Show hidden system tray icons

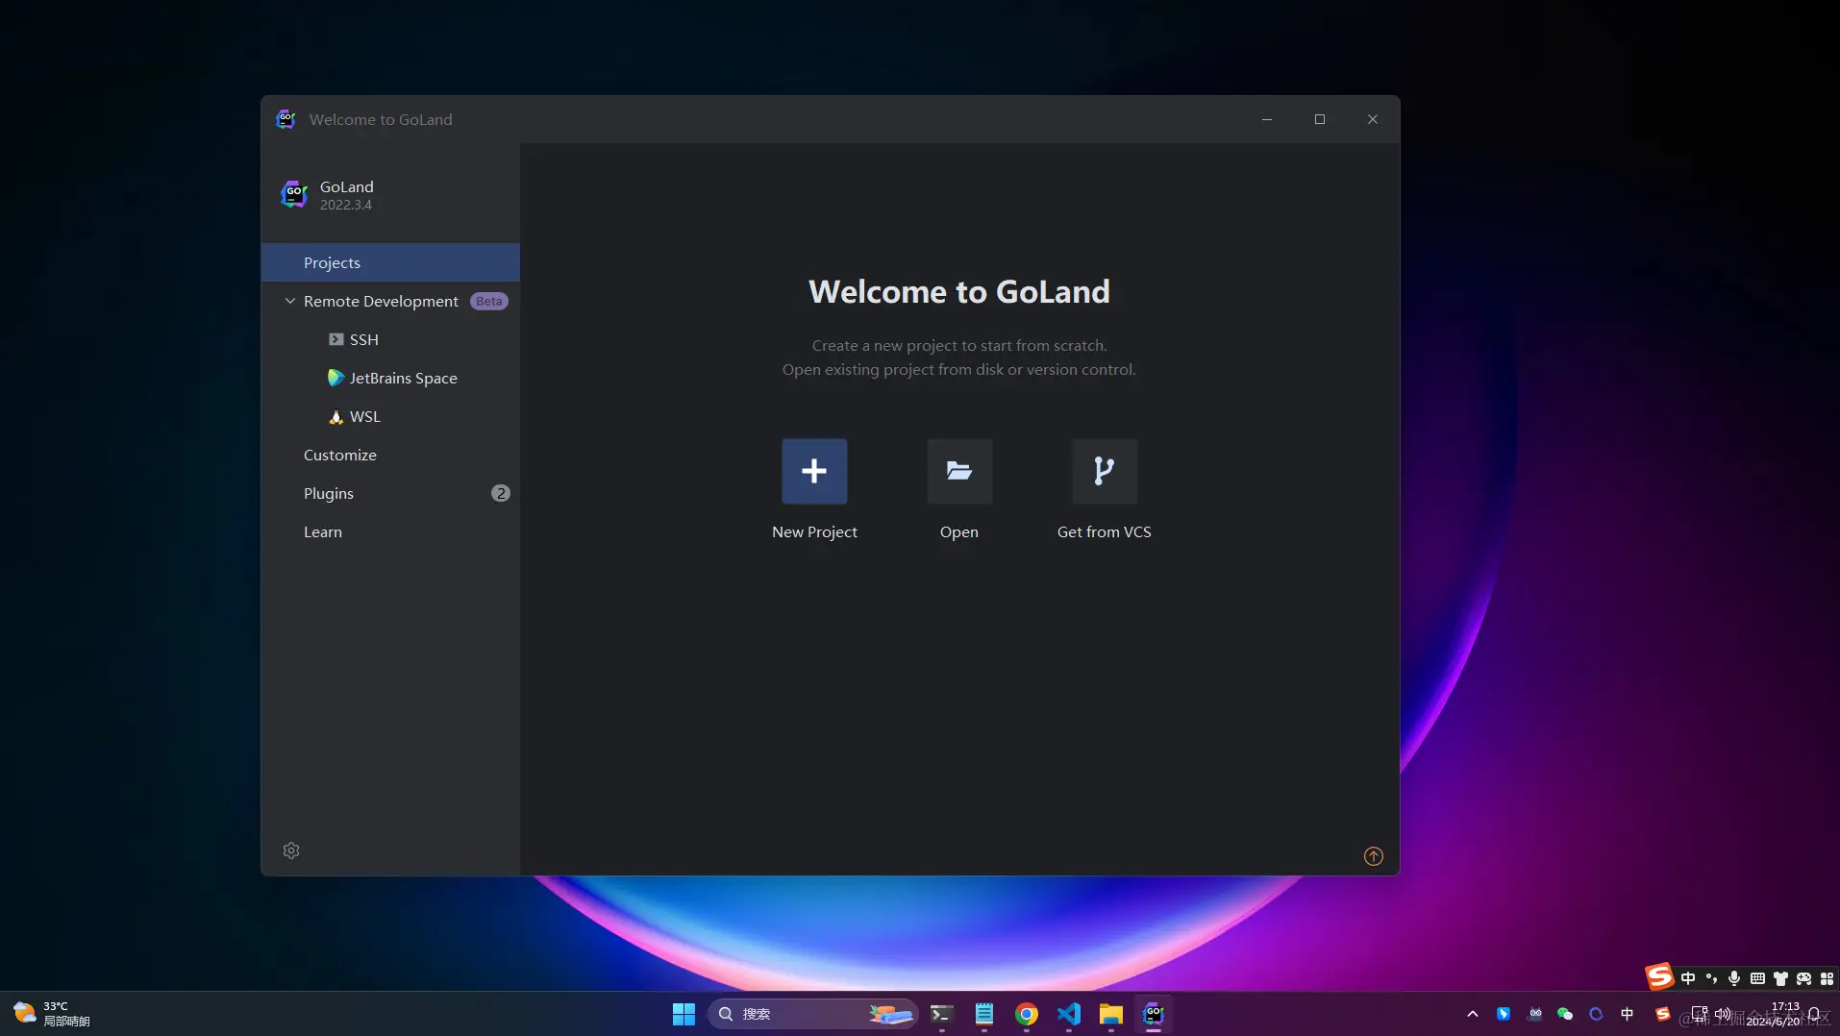point(1473,1014)
